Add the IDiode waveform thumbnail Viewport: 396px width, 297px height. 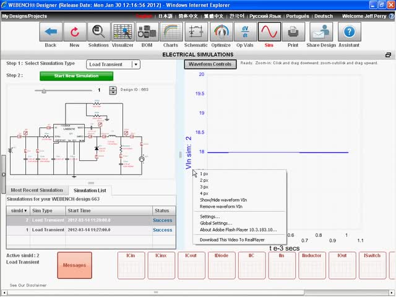click(x=222, y=265)
